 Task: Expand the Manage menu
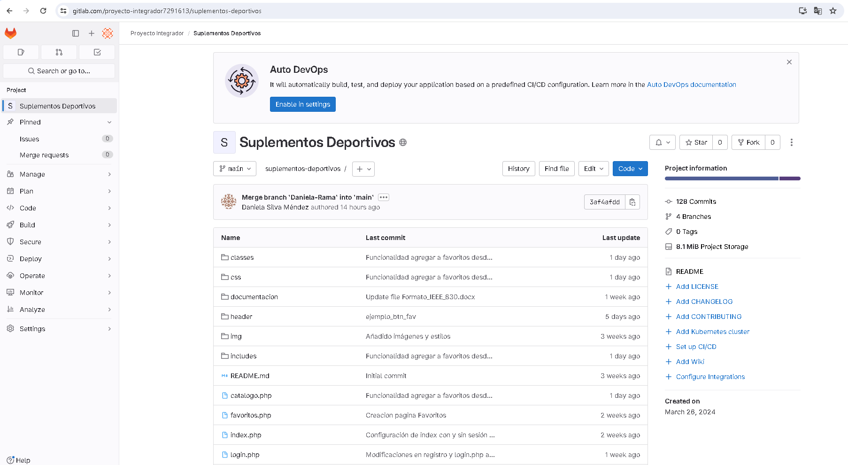tap(59, 174)
